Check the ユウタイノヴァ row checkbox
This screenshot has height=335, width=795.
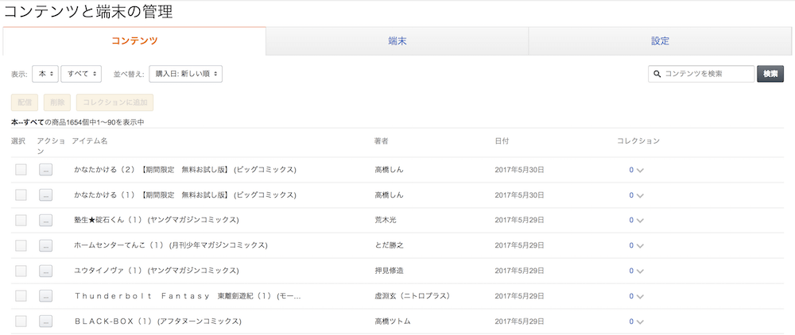[x=21, y=271]
